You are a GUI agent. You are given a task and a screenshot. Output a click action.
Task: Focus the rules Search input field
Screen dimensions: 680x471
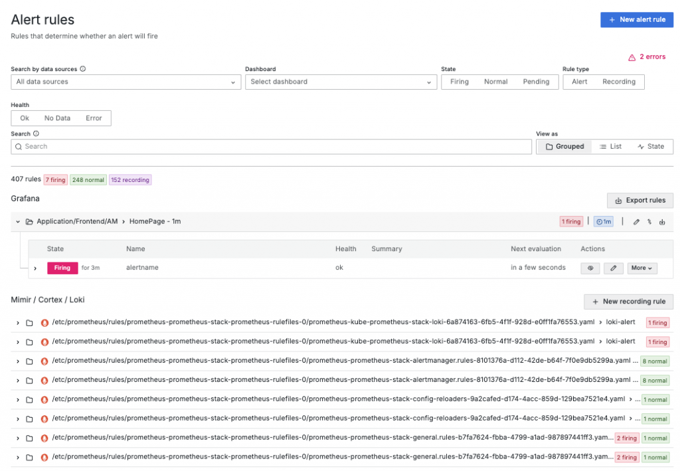[271, 147]
